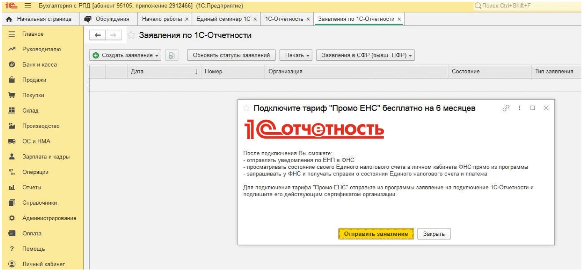Viewport: 584px width, 272px height.
Task: Sort by Дата column header
Action: coord(163,72)
